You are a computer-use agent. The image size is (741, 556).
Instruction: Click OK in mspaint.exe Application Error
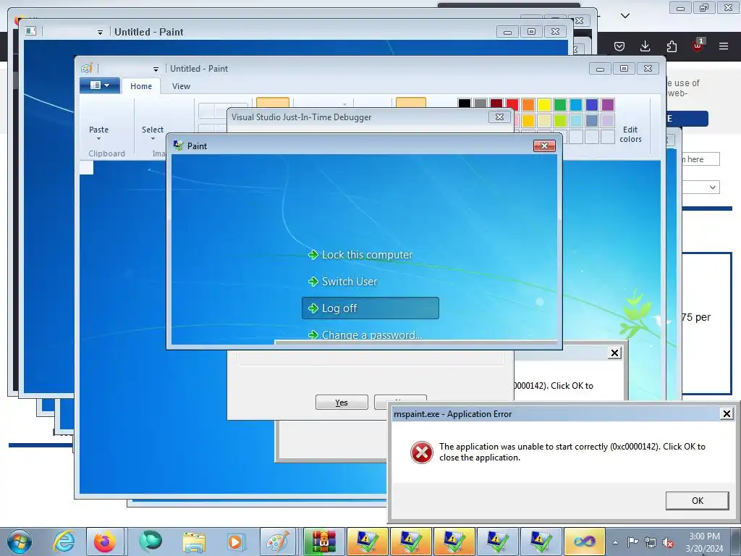pyautogui.click(x=697, y=501)
